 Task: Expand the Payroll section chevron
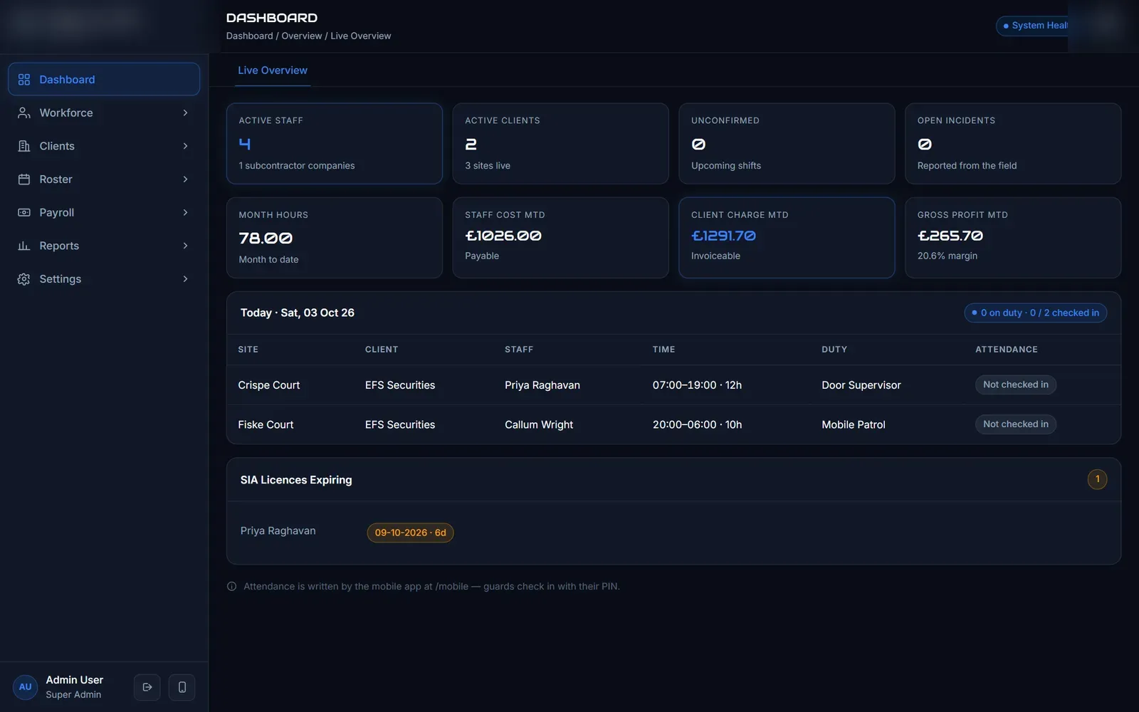click(x=185, y=212)
